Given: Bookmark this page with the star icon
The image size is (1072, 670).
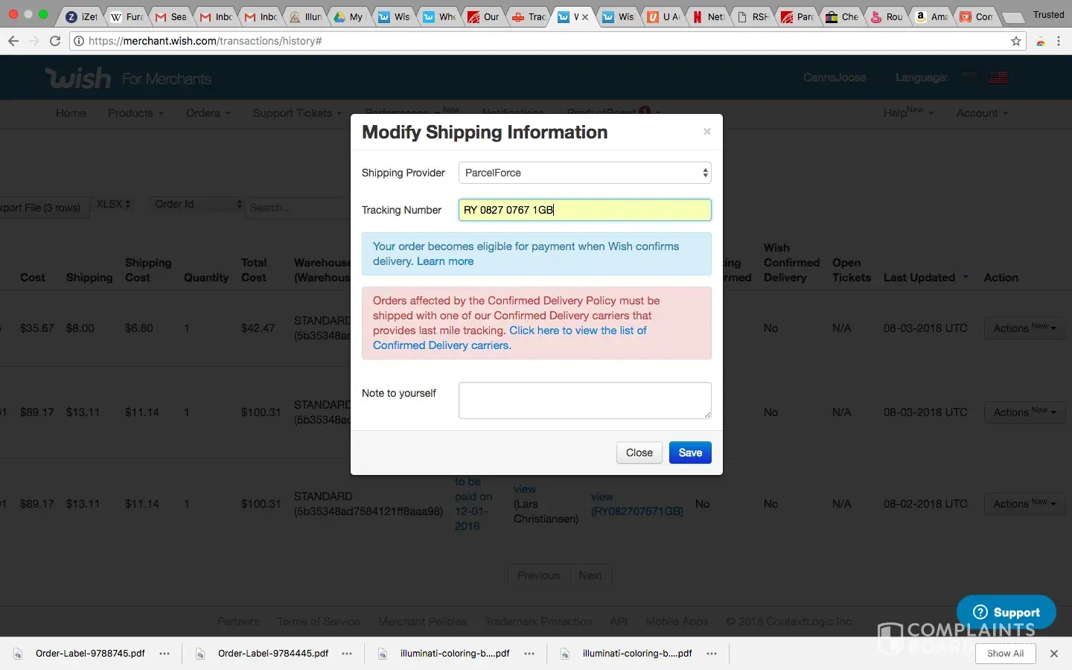Looking at the screenshot, I should [x=1016, y=41].
